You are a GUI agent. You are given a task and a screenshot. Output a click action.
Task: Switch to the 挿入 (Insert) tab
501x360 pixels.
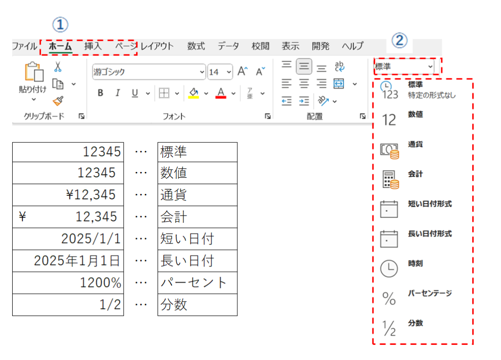tap(93, 47)
